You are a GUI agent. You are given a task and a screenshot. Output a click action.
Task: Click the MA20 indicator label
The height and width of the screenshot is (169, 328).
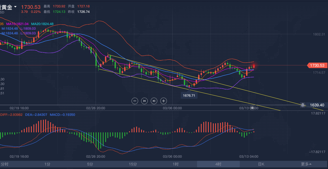point(42,24)
